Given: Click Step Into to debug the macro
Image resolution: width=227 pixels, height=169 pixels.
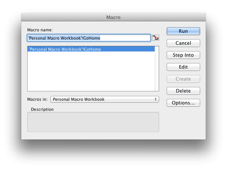Looking at the screenshot, I should click(183, 55).
